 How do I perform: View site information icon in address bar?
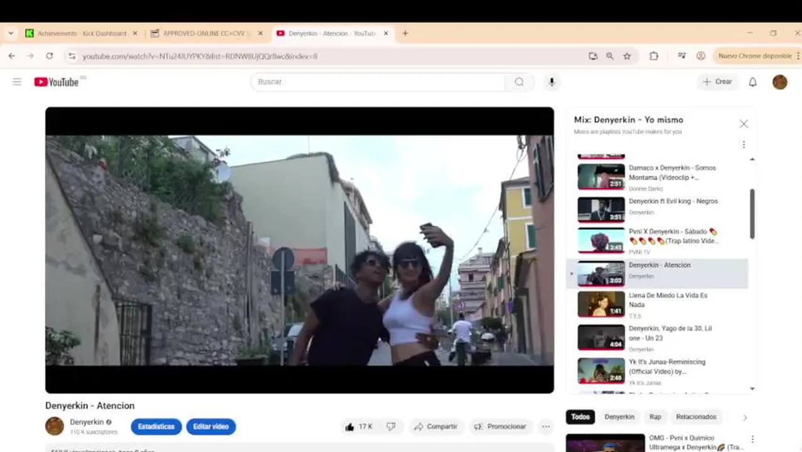(72, 56)
